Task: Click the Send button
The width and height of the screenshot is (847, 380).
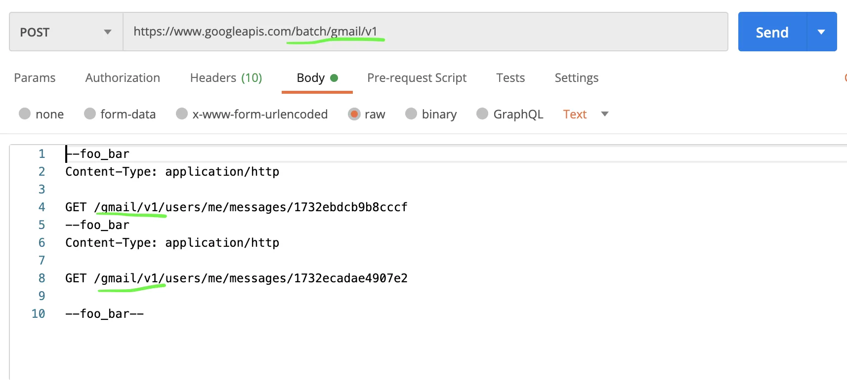Action: 772,32
